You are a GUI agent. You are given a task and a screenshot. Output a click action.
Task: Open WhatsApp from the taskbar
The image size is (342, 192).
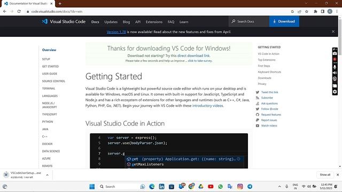coord(220,187)
